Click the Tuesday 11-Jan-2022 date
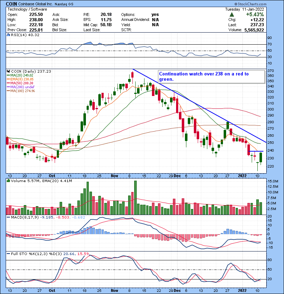 tap(245, 9)
